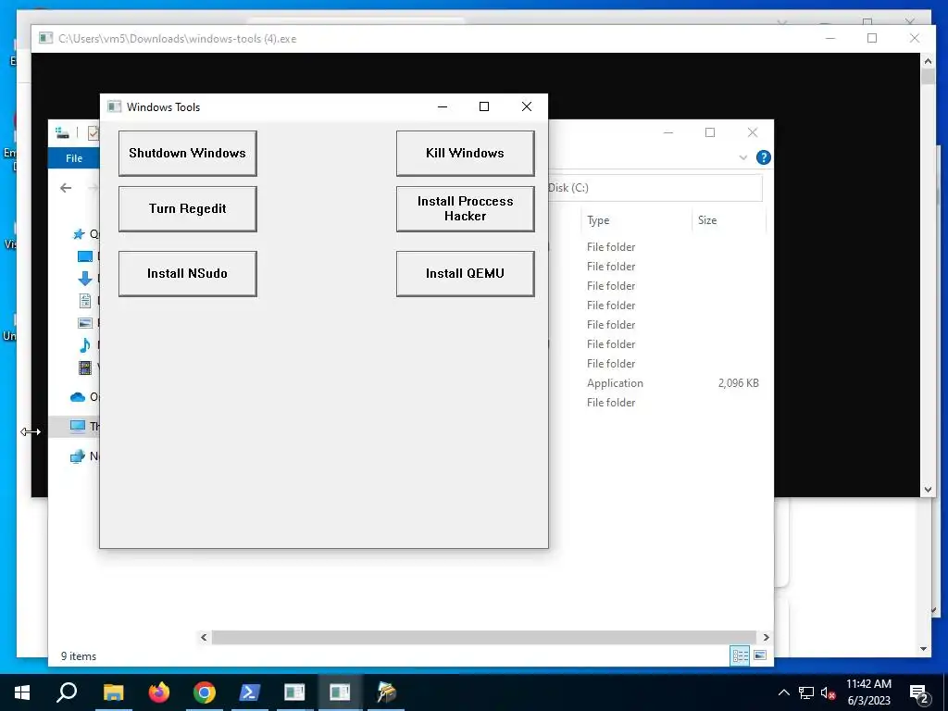This screenshot has width=948, height=711.
Task: Click the Shutdown Windows button
Action: point(187,153)
